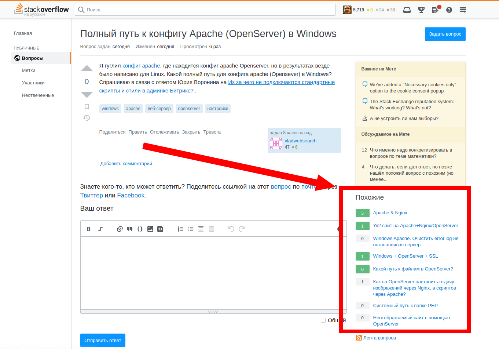Viewport: 499px width, 349px height.
Task: Open А не устроить ли нам выборы?
Action: coord(404,119)
